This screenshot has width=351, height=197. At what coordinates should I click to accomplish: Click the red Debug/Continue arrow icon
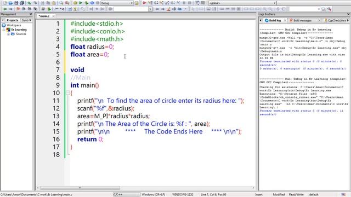[x=144, y=3]
